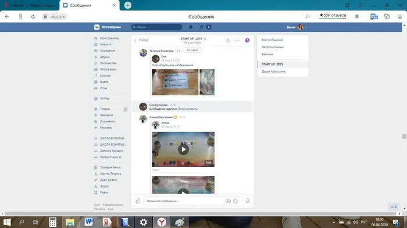The image size is (407, 228).
Task: Open the narrow second photo thumbnail
Action: pyautogui.click(x=207, y=82)
